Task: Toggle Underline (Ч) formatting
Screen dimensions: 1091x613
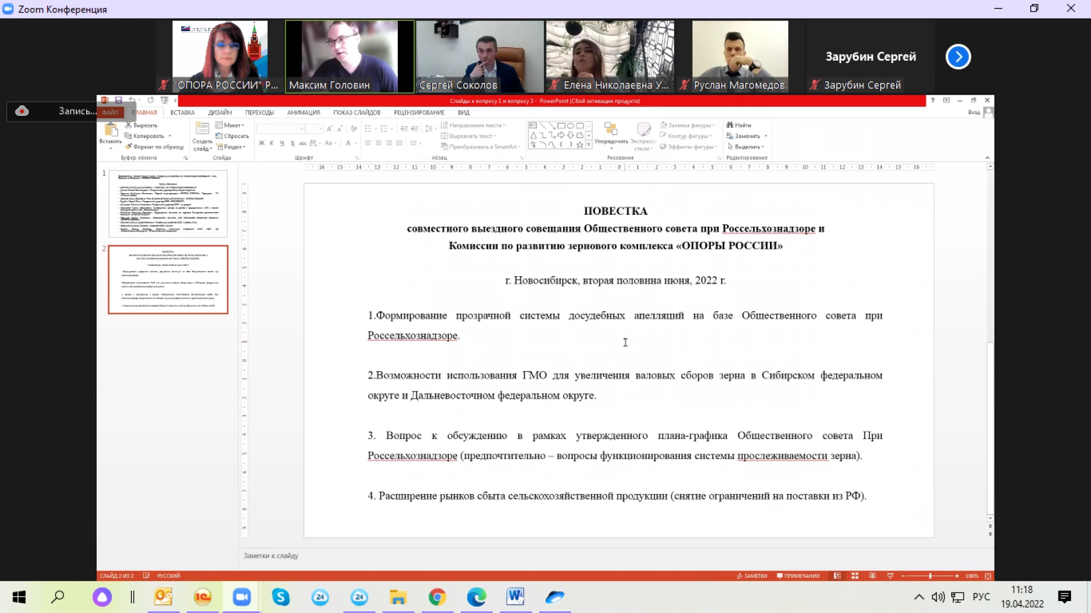Action: [282, 143]
